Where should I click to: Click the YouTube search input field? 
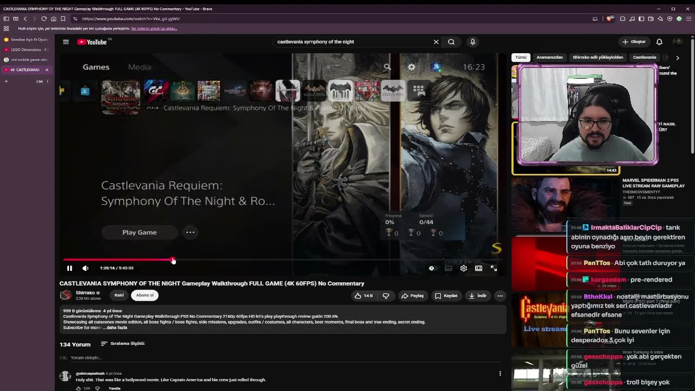[353, 42]
